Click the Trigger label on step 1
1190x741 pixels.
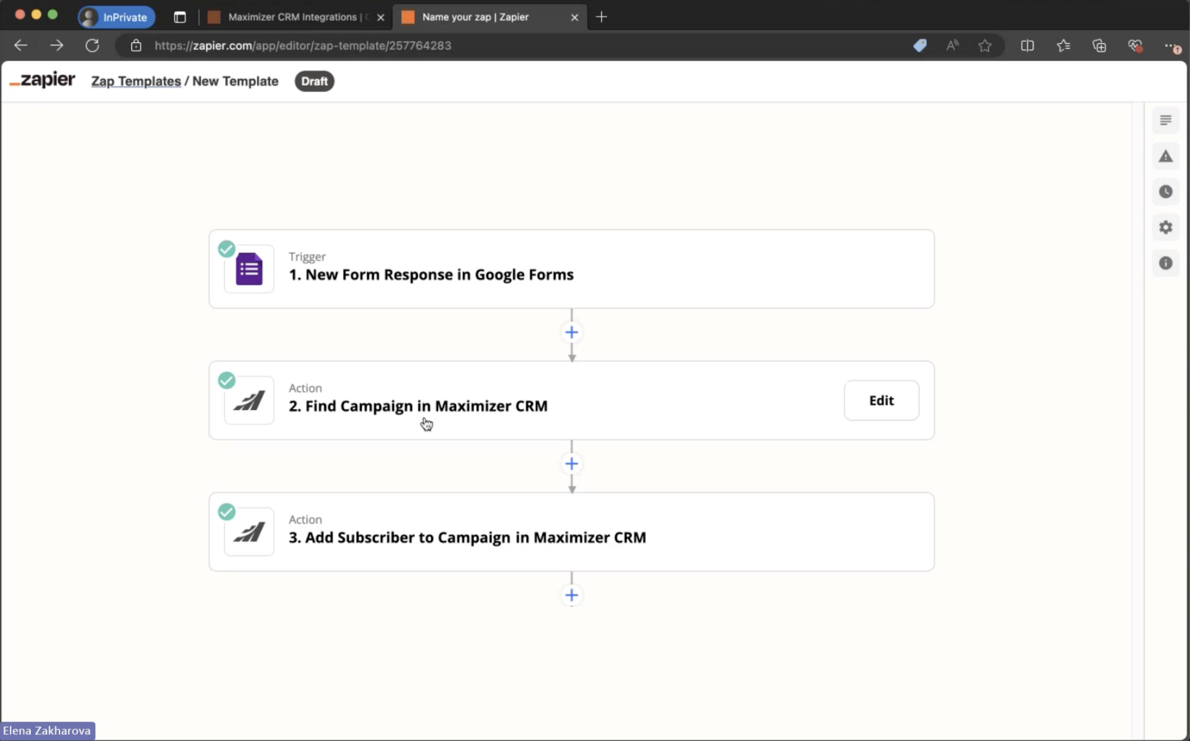click(307, 257)
